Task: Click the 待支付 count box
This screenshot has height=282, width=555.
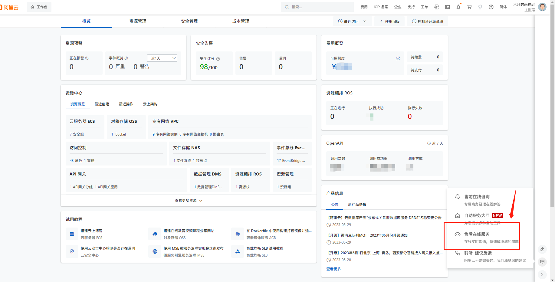Action: pyautogui.click(x=425, y=70)
